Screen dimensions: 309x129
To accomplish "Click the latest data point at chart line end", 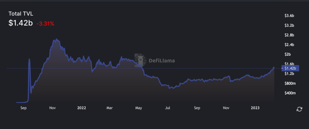I will [274, 68].
